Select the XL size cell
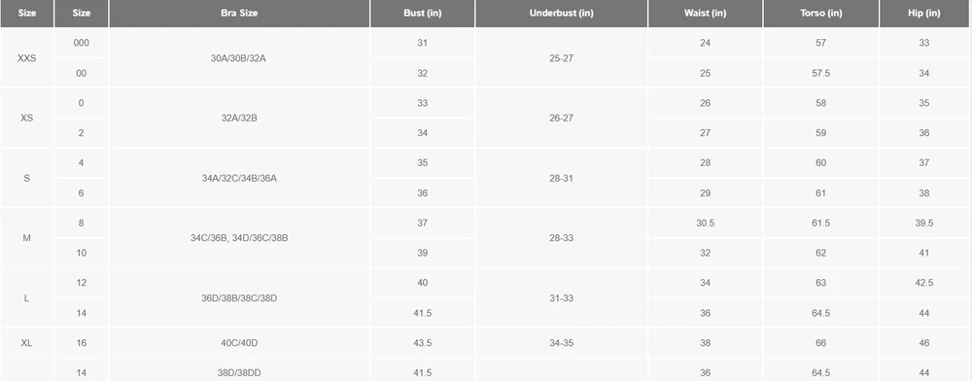 [x=26, y=342]
